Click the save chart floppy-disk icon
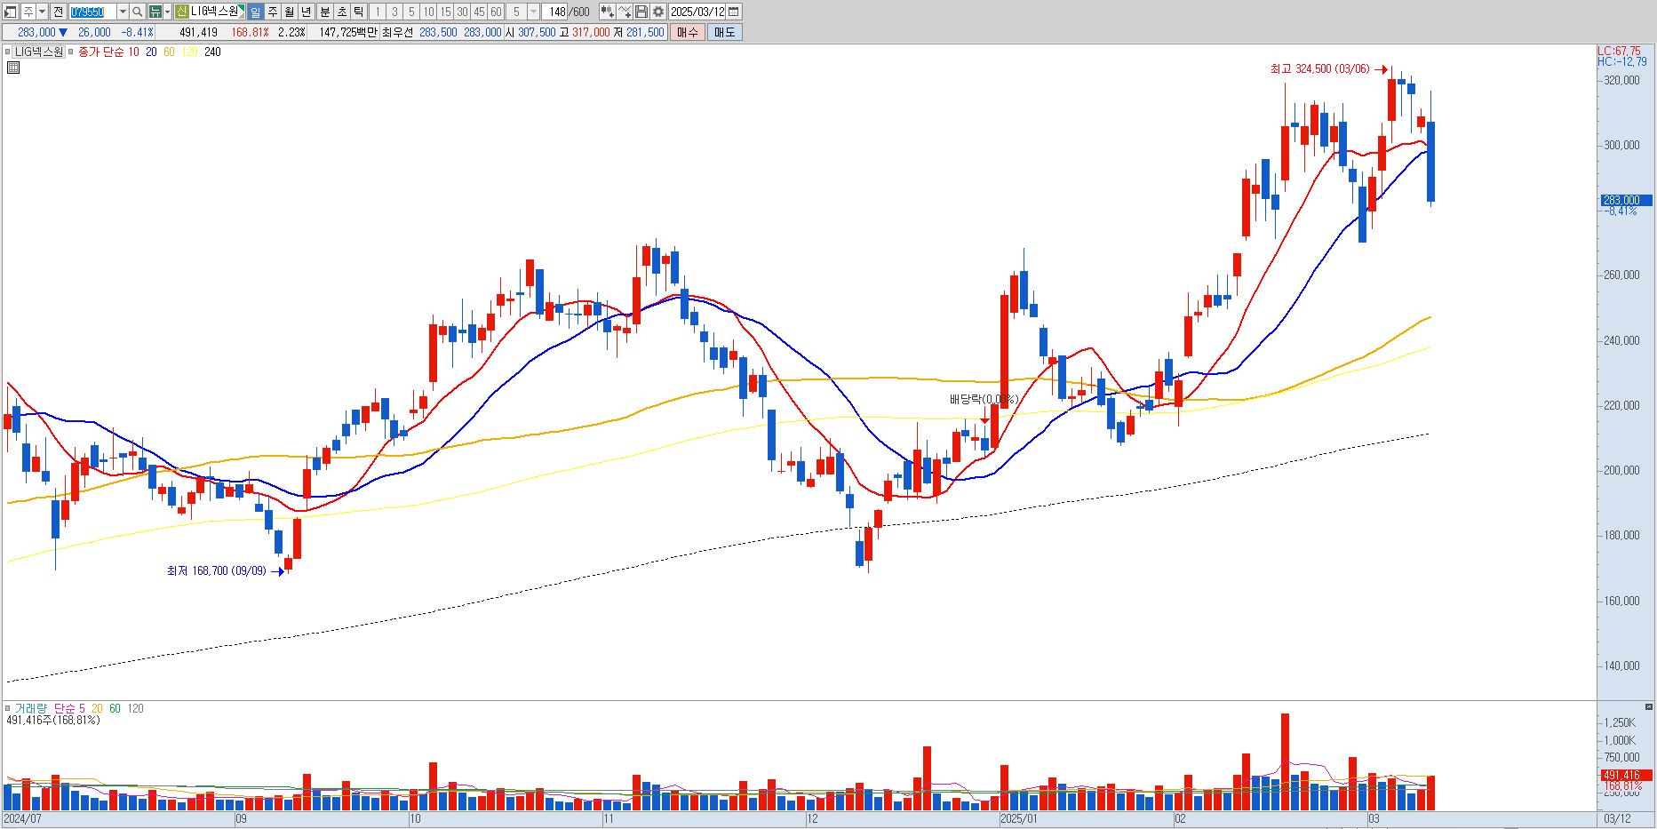The height and width of the screenshot is (829, 1657). click(641, 12)
